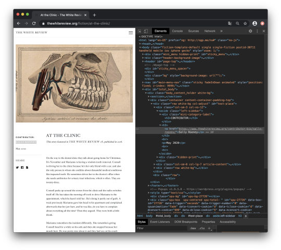Image resolution: width=281 pixels, height=250 pixels.
Task: Open DevTools more options menu
Action: click(258, 31)
